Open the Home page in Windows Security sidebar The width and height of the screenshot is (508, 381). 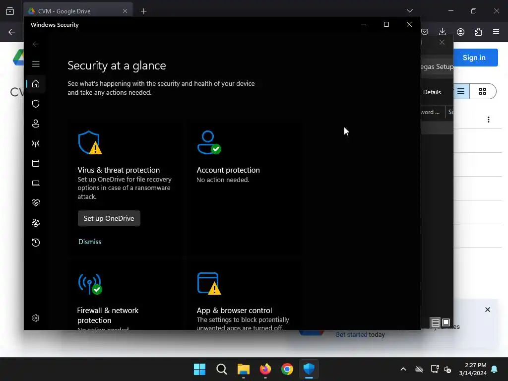coord(36,84)
